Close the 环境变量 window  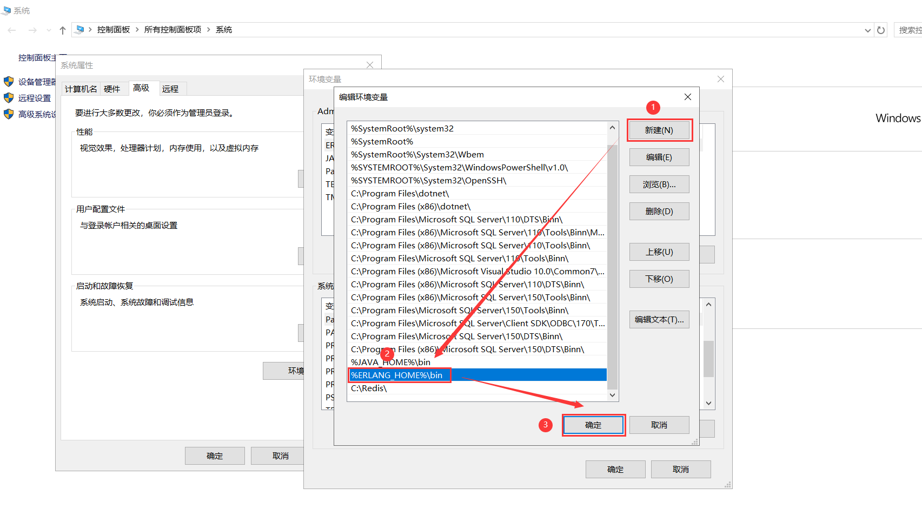[721, 79]
